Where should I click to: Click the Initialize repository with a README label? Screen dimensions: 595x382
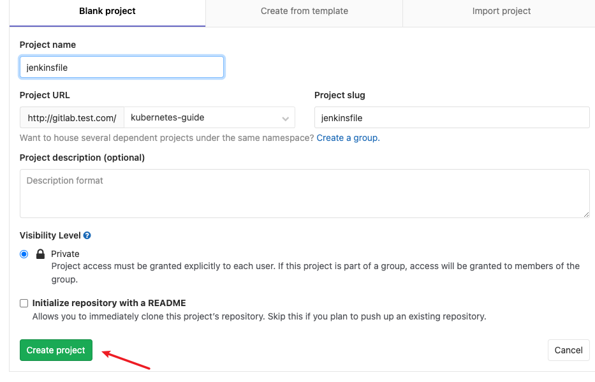tap(109, 303)
